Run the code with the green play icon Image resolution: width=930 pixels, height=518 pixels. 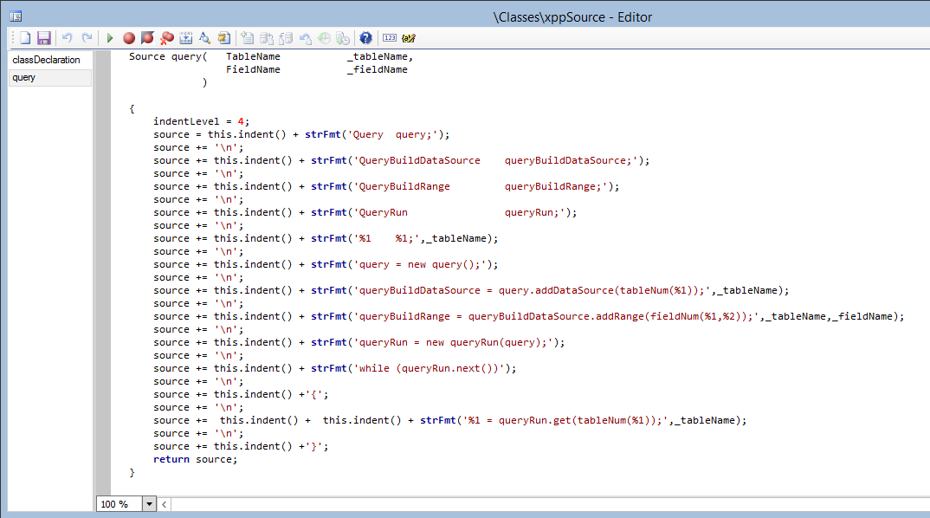click(110, 38)
